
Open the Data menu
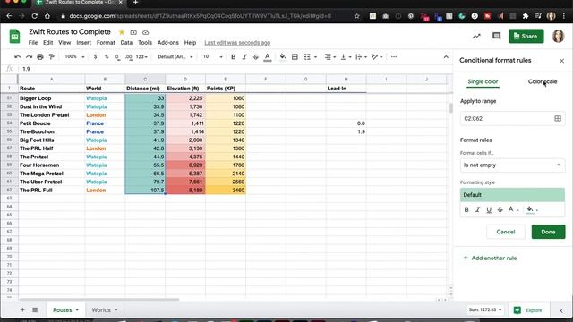pos(126,43)
